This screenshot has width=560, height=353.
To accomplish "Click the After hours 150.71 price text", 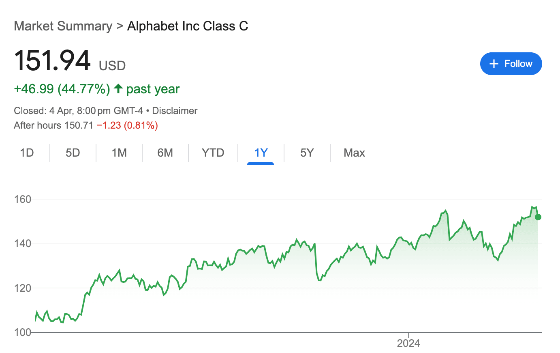I will [x=53, y=125].
